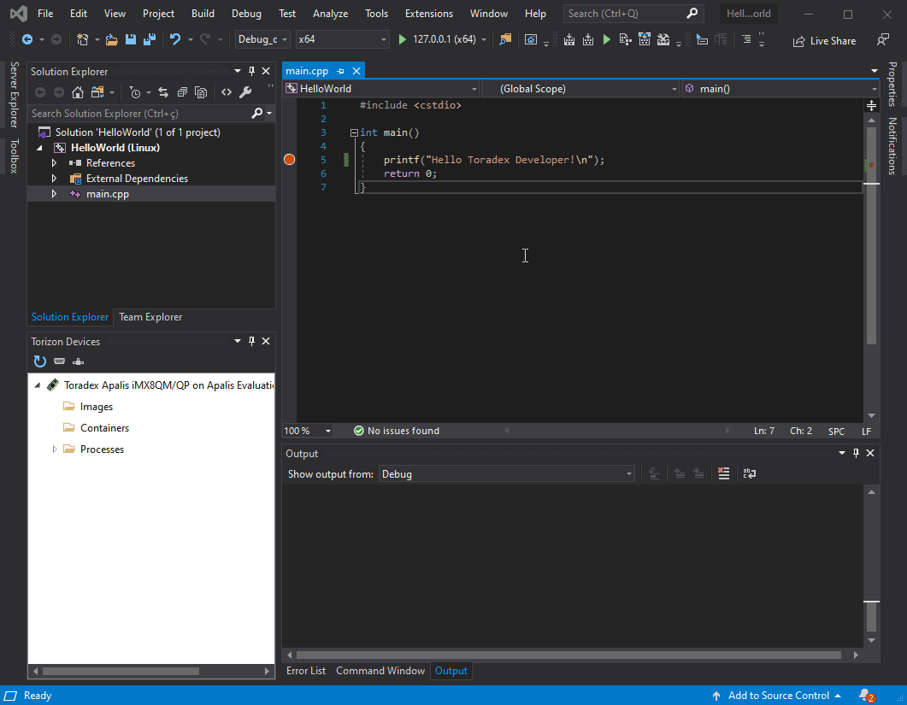Open the Debug menu

tap(246, 14)
